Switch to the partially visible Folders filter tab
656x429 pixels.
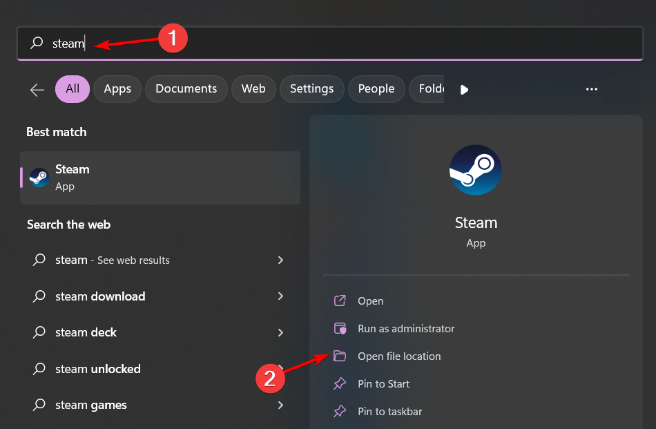427,88
